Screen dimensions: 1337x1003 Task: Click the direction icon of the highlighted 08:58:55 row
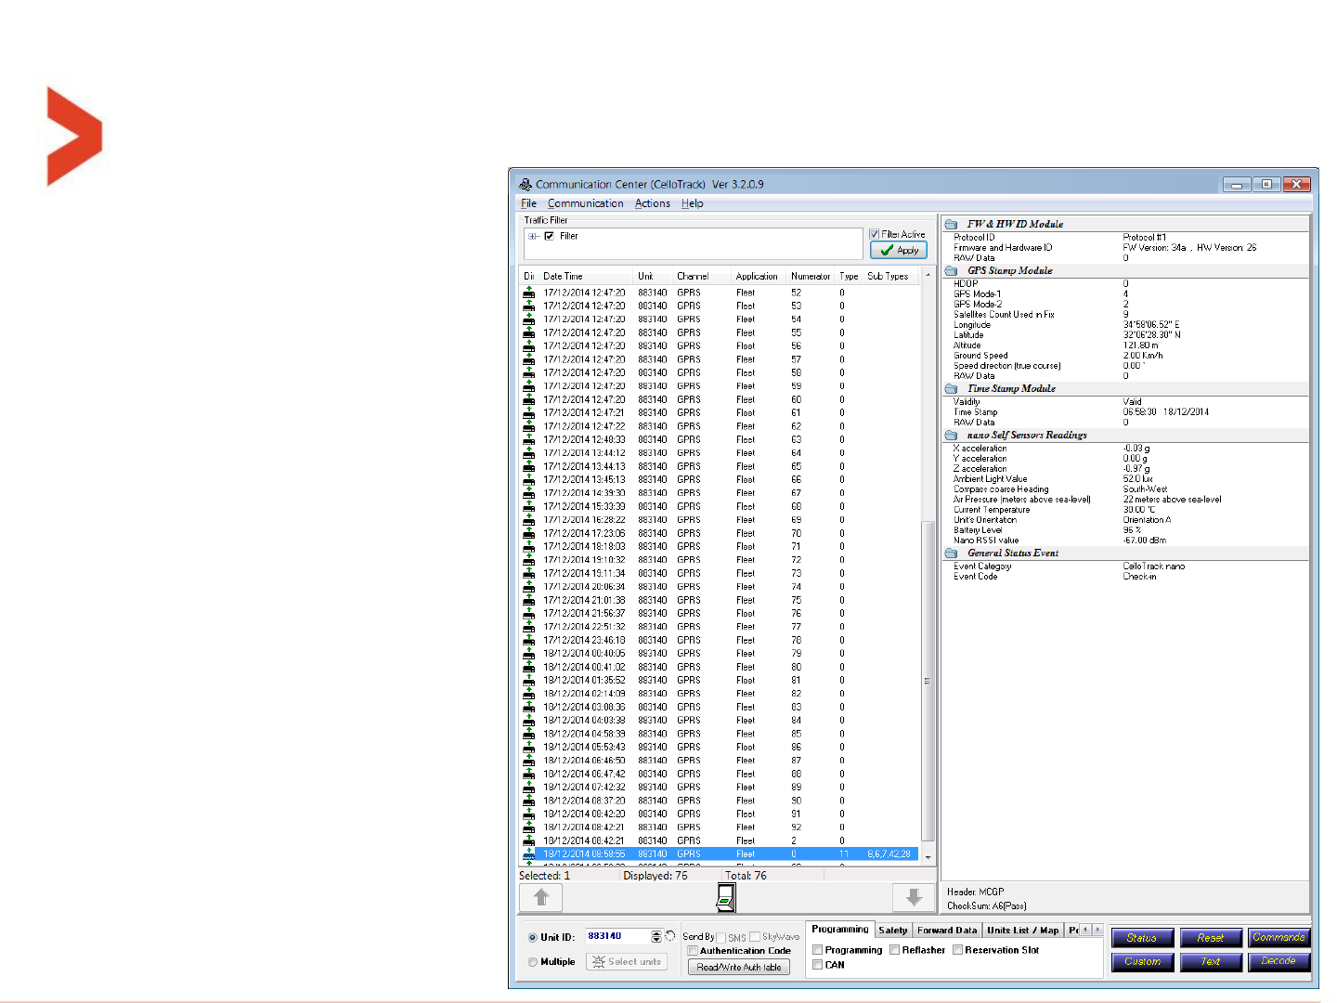point(528,854)
